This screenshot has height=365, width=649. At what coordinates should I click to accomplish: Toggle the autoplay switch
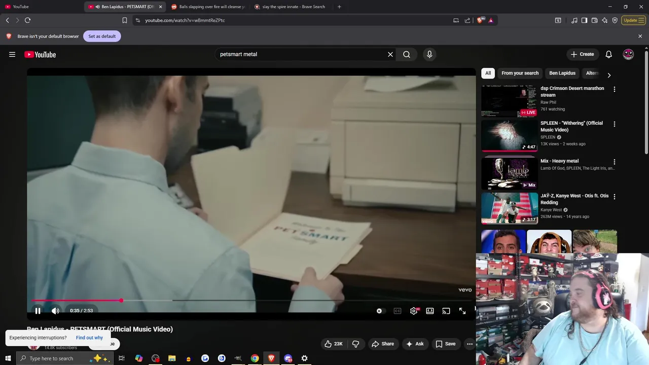click(380, 311)
